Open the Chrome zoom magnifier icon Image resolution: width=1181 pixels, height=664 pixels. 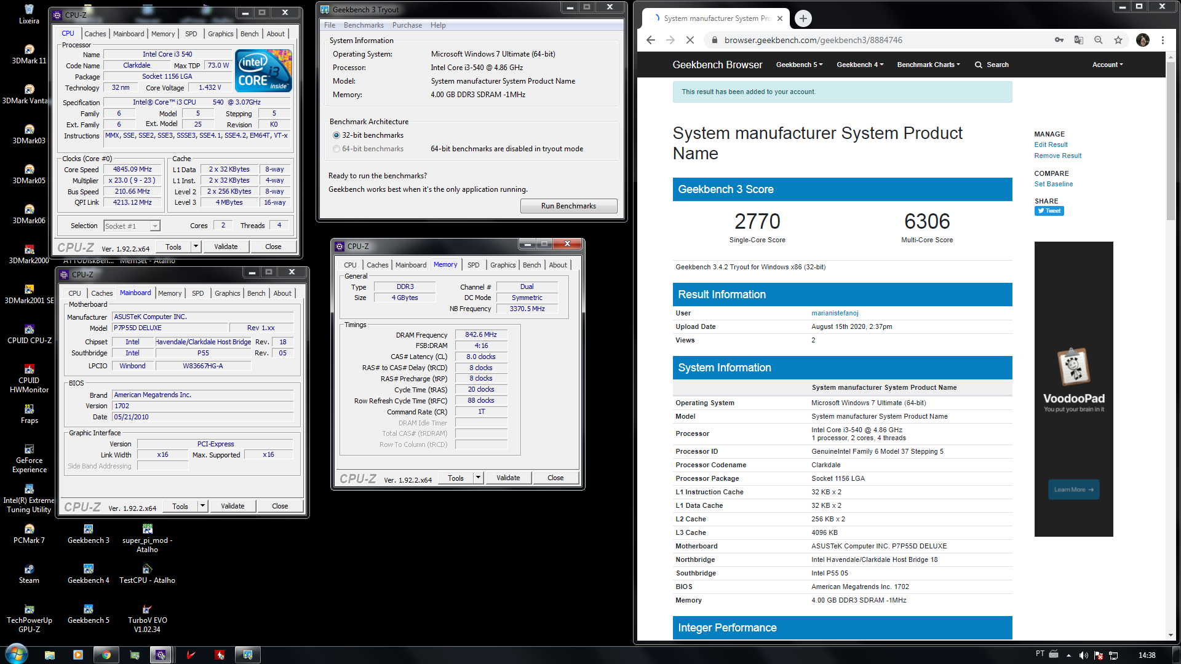tap(1099, 40)
